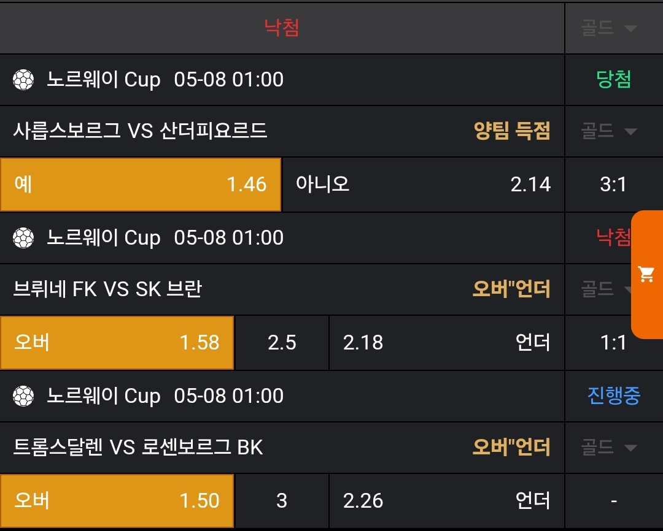Screen dimensions: 663x531
Task: Pick 언더 at 2.18 for 브뤼네 FK
Action: pyautogui.click(x=446, y=343)
